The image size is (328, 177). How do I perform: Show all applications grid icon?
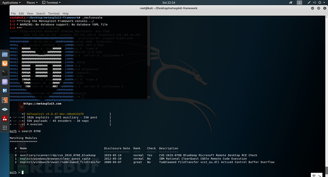[x=5, y=128]
